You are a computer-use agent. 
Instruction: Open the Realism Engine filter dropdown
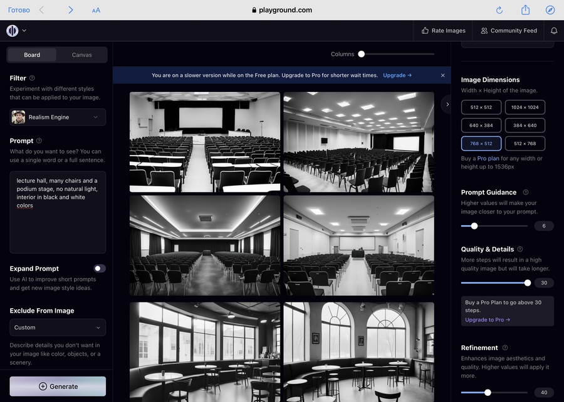coord(58,117)
